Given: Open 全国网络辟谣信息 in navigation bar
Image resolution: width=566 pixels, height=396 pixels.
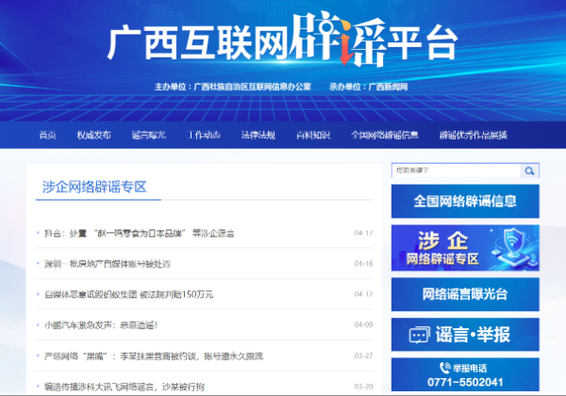Looking at the screenshot, I should [x=384, y=135].
